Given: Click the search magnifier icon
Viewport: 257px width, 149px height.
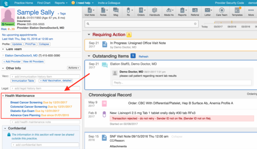Looking at the screenshot, I should tap(88, 24).
